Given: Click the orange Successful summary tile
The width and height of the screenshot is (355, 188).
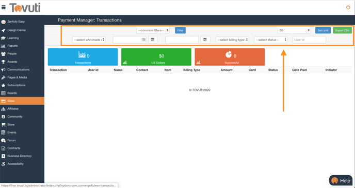Looking at the screenshot, I should click(x=230, y=57).
